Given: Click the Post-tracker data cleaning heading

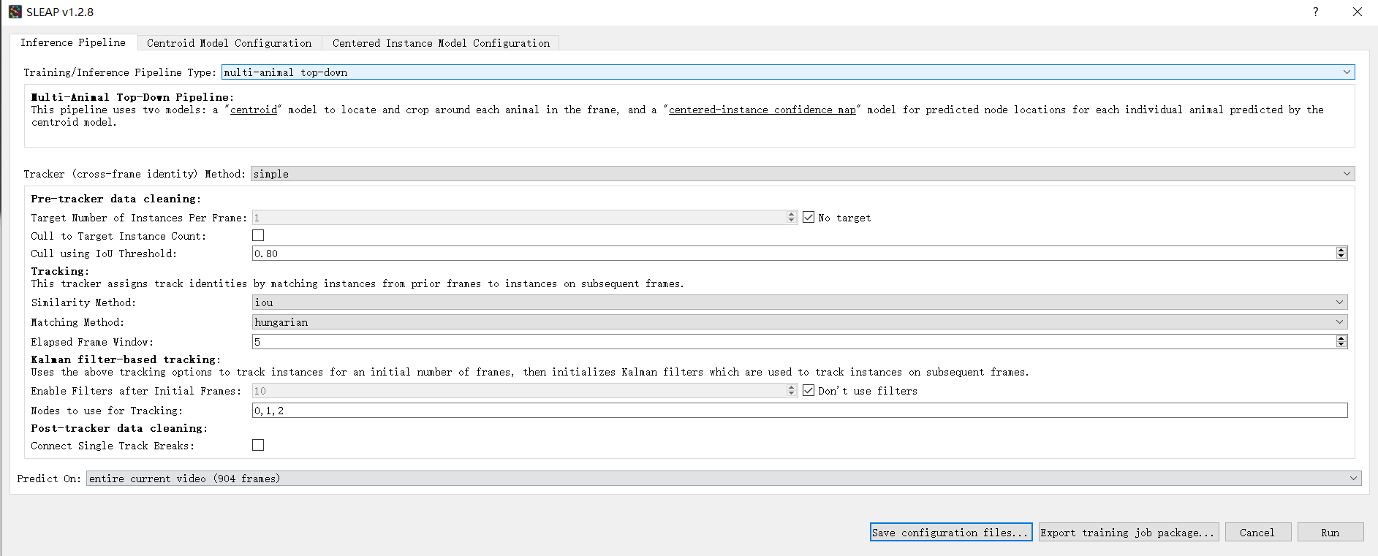Looking at the screenshot, I should 119,427.
